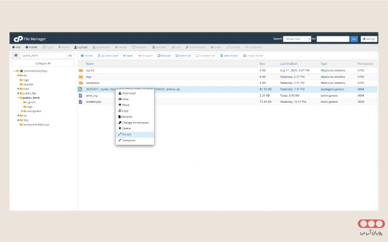
Task: Choose Delete from the context menu
Action: (x=135, y=129)
